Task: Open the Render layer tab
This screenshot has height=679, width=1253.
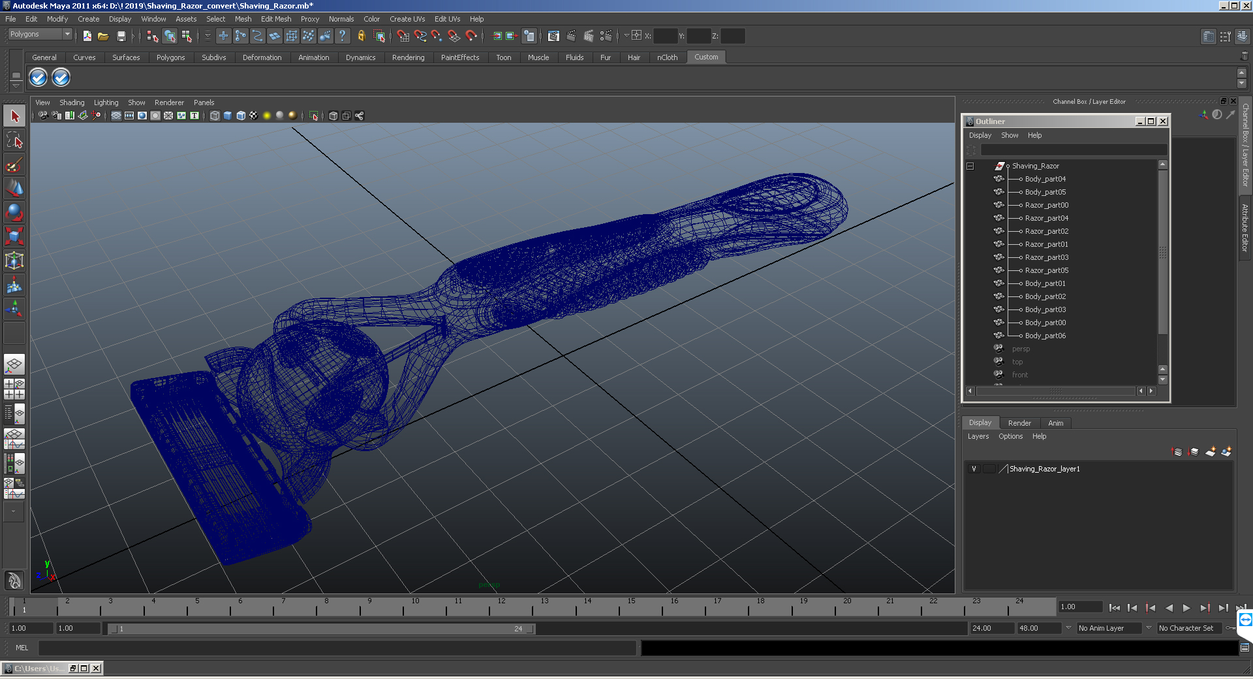Action: pyautogui.click(x=1019, y=423)
